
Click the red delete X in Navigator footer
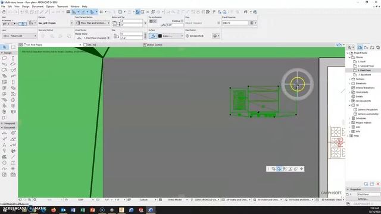[x=378, y=184]
